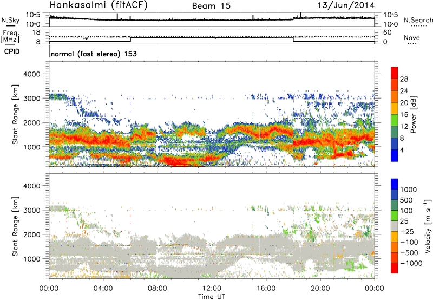Image resolution: width=433 pixels, height=300 pixels.
Task: Click the '18' frequency axis tick
Action: (x=36, y=32)
